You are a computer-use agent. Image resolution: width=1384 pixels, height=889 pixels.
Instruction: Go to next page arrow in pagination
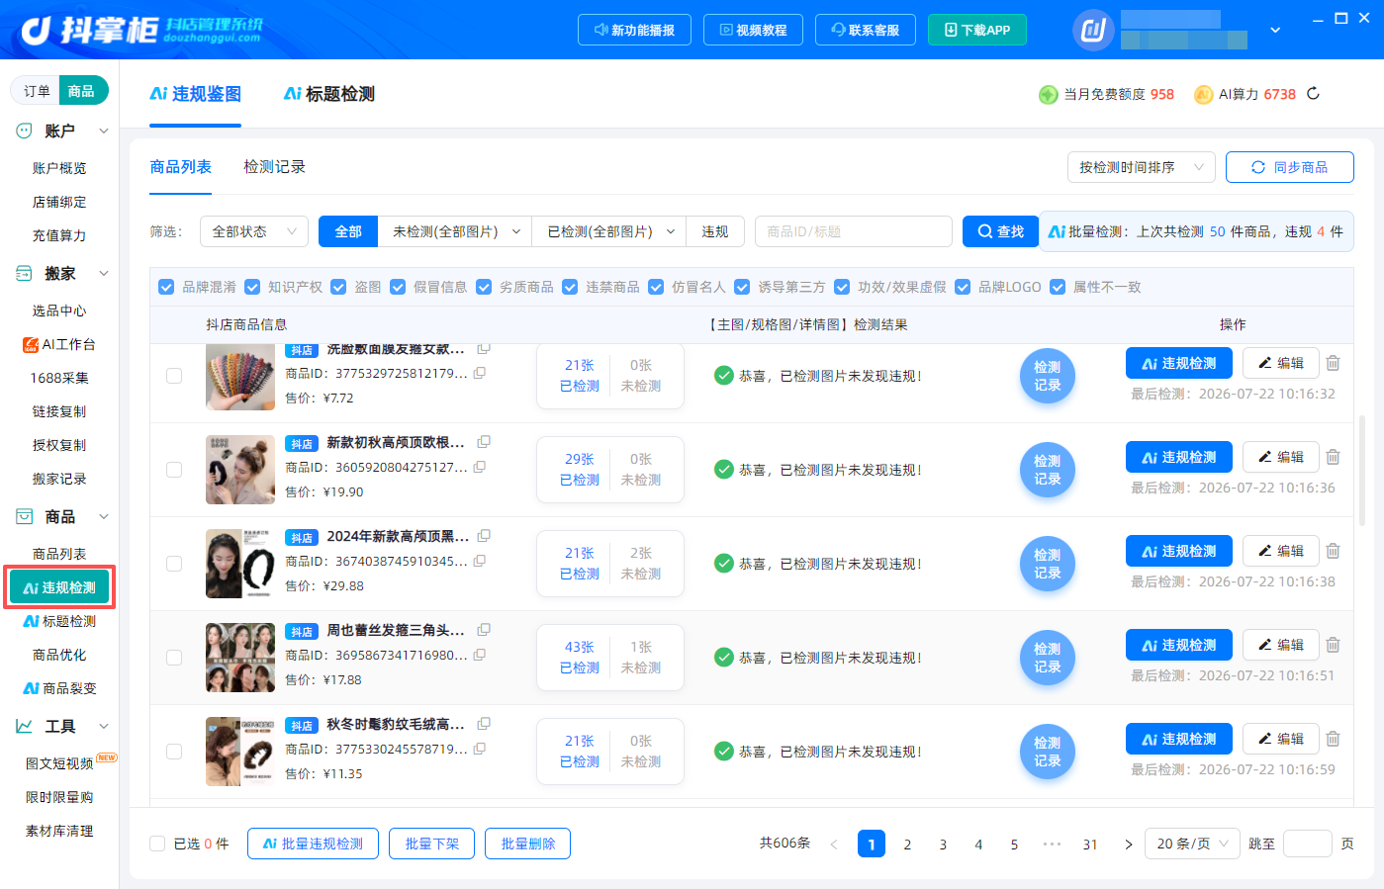click(1128, 845)
